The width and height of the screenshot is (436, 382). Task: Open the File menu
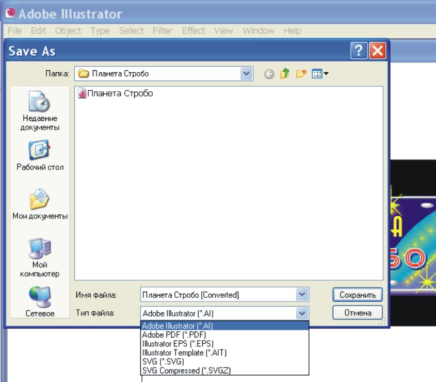click(14, 30)
